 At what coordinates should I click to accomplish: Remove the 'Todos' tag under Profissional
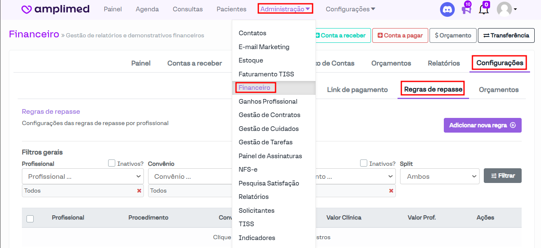pyautogui.click(x=139, y=191)
